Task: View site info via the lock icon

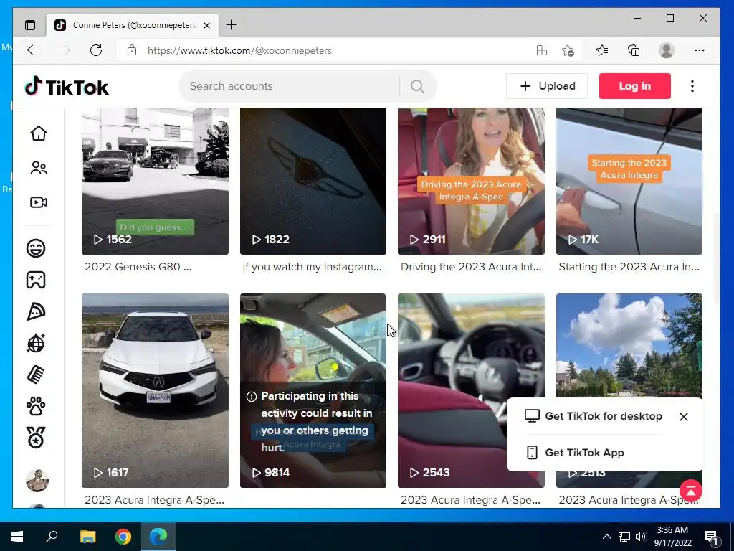Action: coord(132,50)
